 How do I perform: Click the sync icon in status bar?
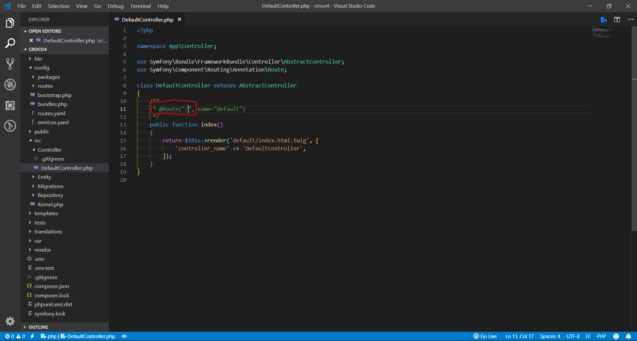[124, 336]
